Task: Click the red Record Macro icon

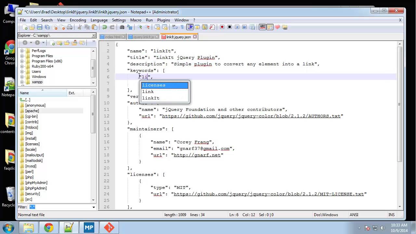Action: point(222,27)
